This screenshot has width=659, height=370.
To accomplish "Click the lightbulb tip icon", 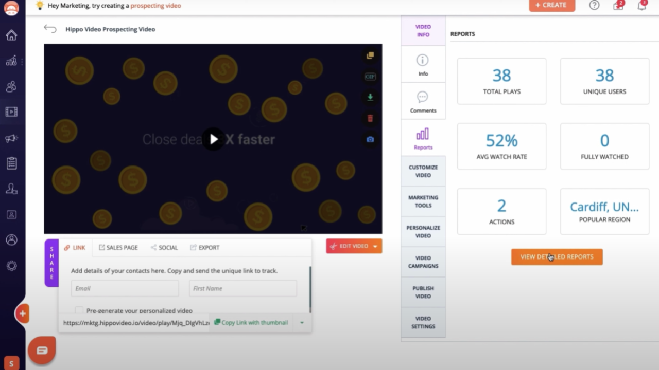I will point(40,5).
